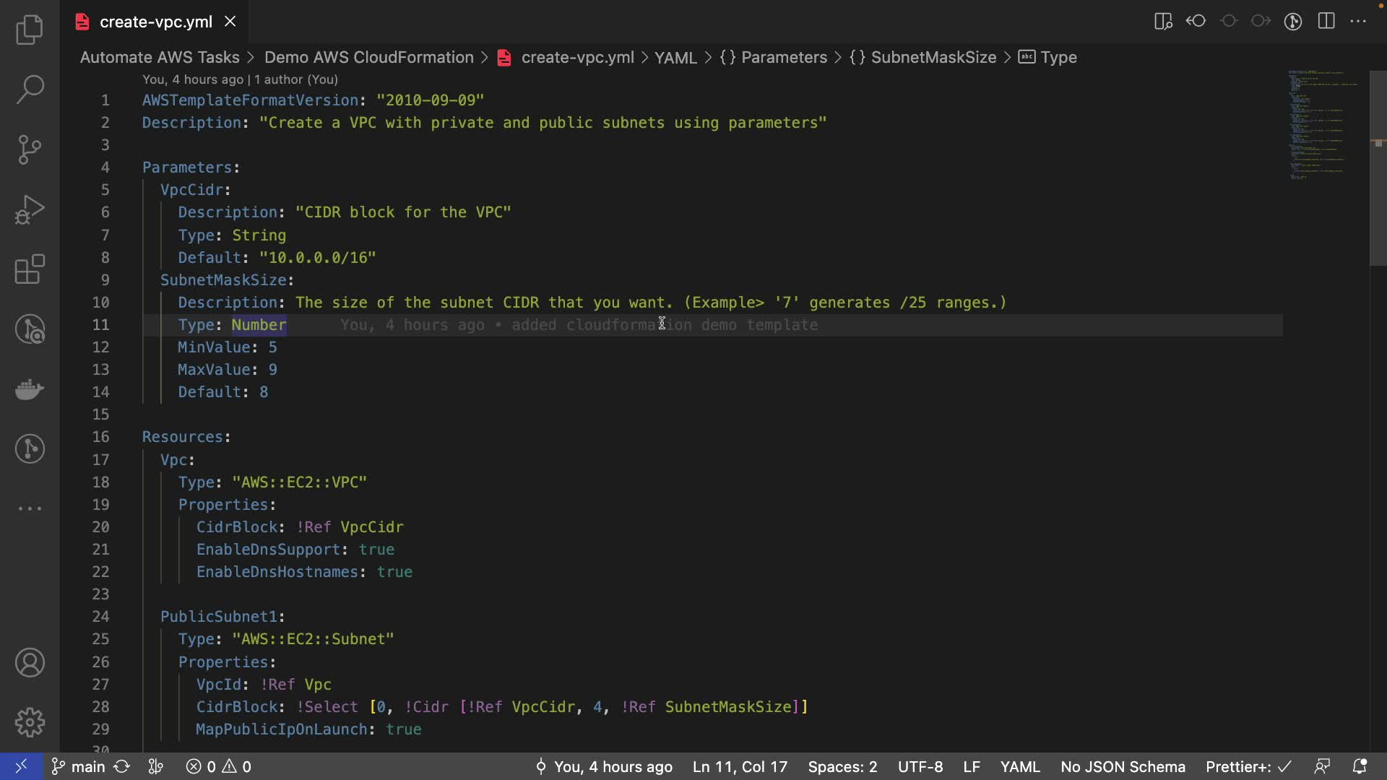Image resolution: width=1387 pixels, height=780 pixels.
Task: Open the Search view
Action: (30, 90)
